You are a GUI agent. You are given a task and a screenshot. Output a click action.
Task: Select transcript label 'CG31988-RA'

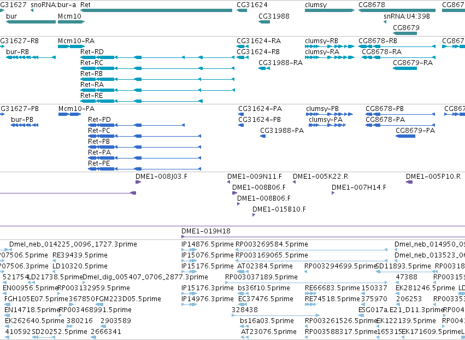tap(280, 63)
